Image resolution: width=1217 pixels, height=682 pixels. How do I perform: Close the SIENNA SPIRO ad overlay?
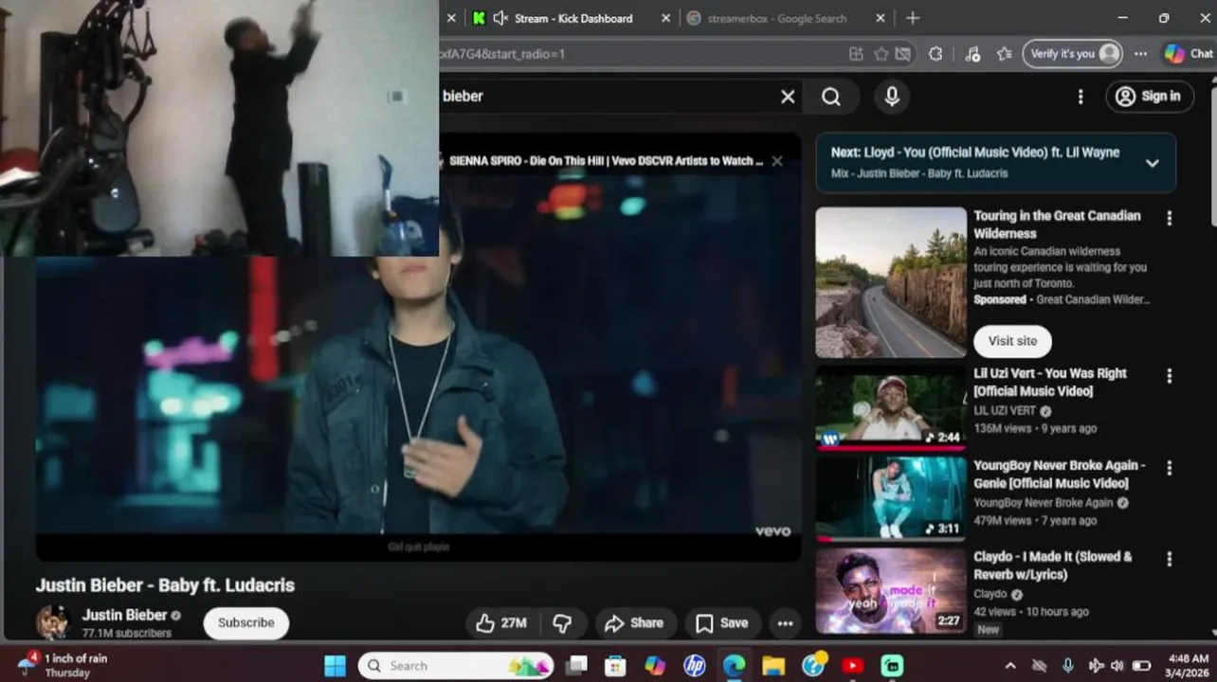[x=777, y=161]
